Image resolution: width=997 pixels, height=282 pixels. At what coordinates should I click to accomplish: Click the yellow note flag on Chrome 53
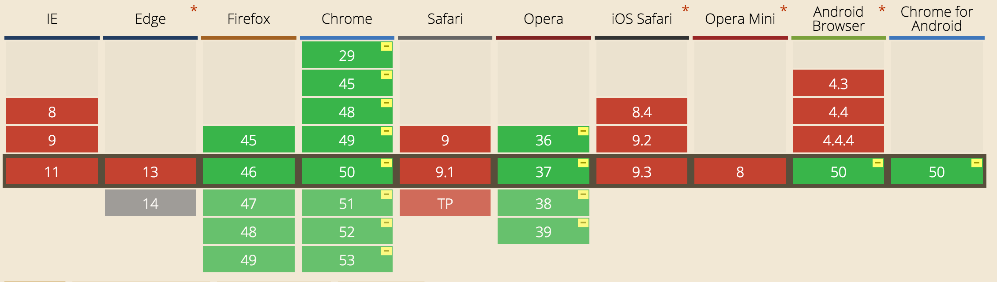386,251
